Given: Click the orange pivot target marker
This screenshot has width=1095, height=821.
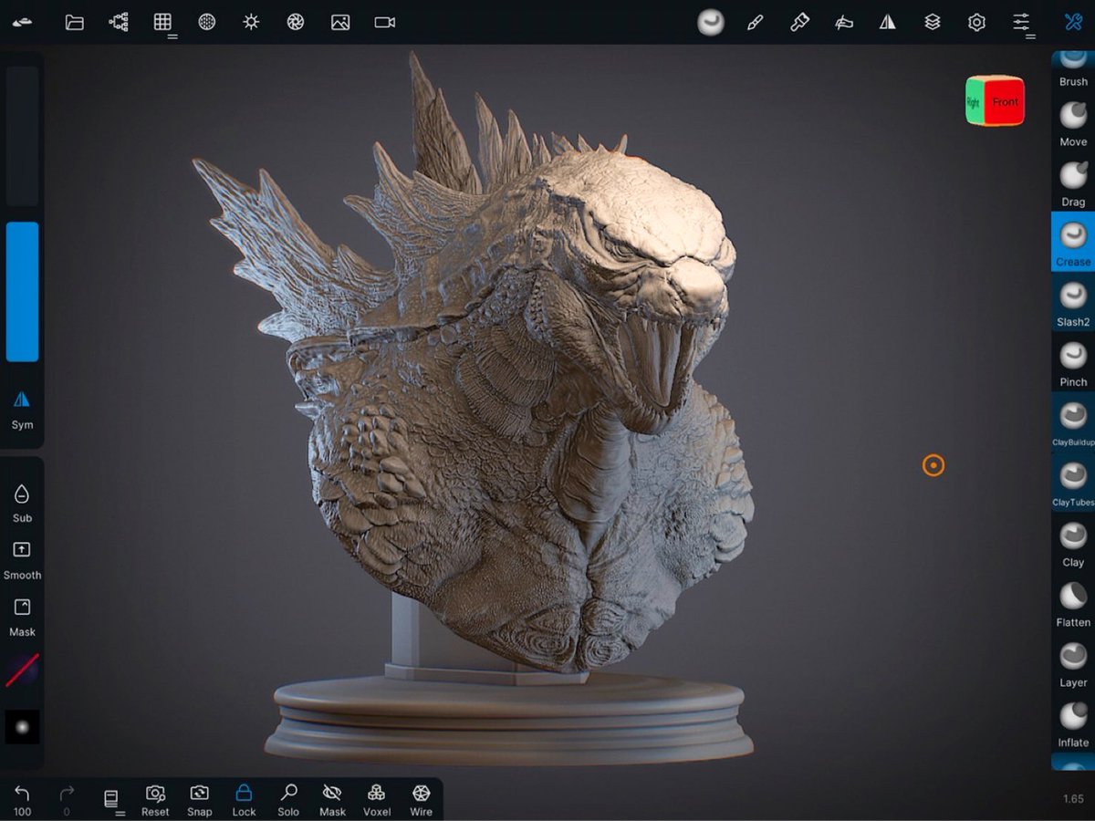Looking at the screenshot, I should pyautogui.click(x=933, y=465).
